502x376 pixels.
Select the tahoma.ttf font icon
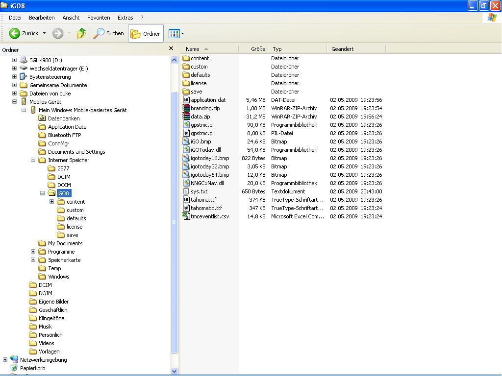click(186, 200)
